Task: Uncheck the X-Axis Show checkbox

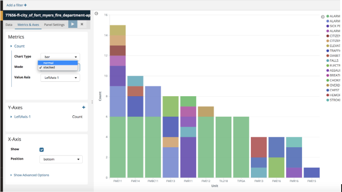Action: (x=42, y=149)
